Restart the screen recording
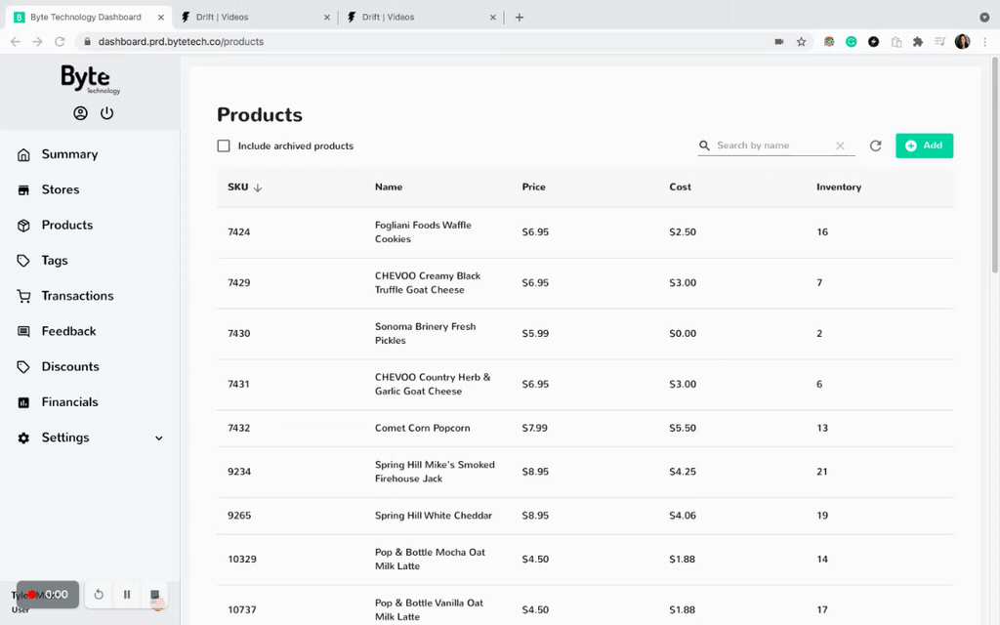The image size is (1000, 625). coord(99,595)
